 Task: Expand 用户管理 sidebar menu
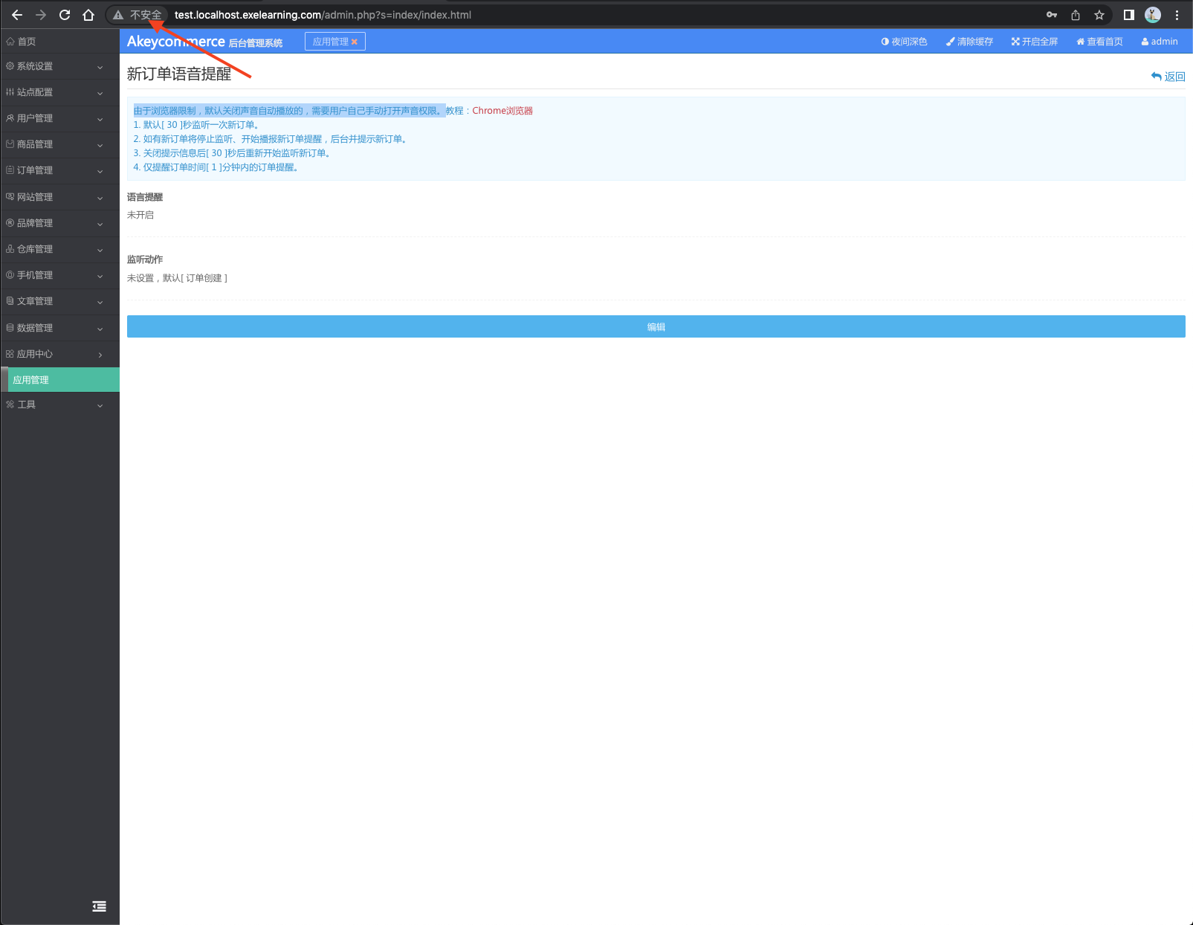click(x=59, y=118)
